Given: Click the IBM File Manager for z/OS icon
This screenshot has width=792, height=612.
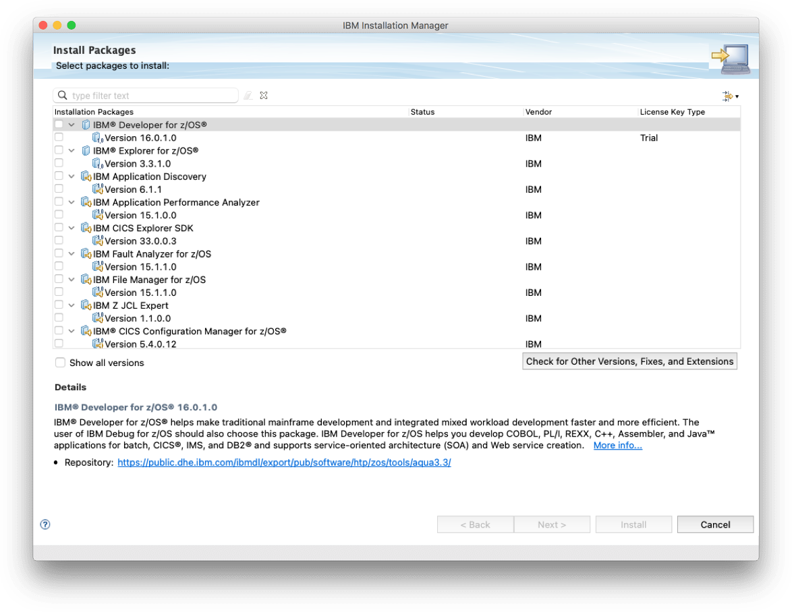Looking at the screenshot, I should (x=86, y=279).
